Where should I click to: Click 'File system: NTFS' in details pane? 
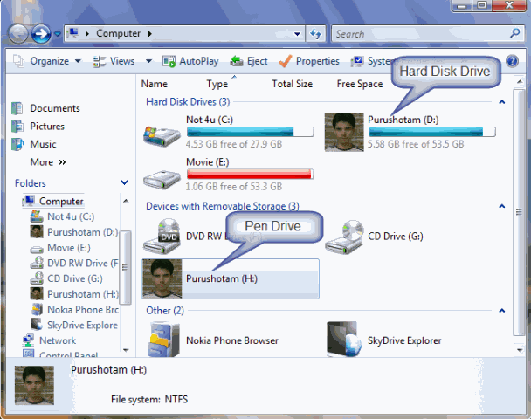[149, 400]
